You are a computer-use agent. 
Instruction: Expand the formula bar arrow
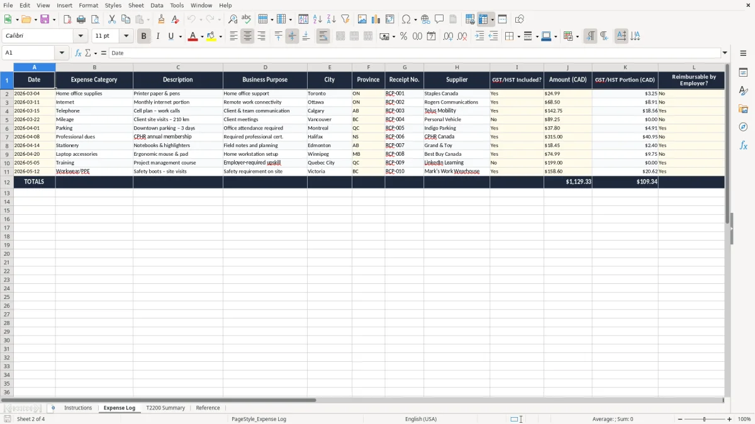click(x=725, y=53)
